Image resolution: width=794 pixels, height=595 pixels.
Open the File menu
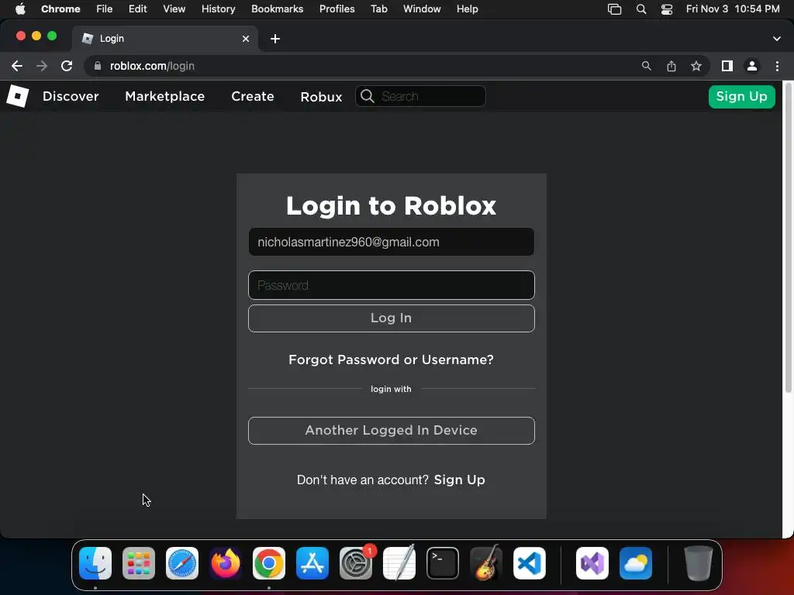pos(105,9)
